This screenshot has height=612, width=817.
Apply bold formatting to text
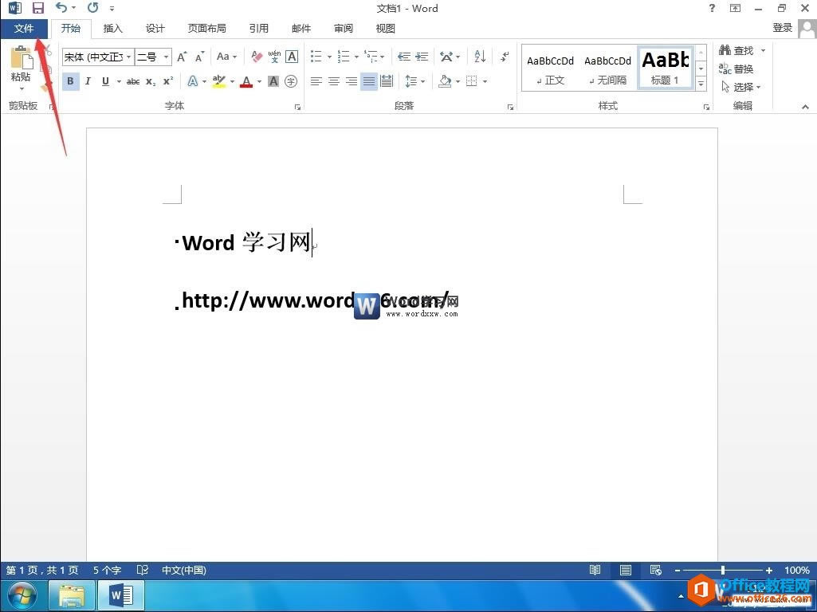click(x=70, y=80)
